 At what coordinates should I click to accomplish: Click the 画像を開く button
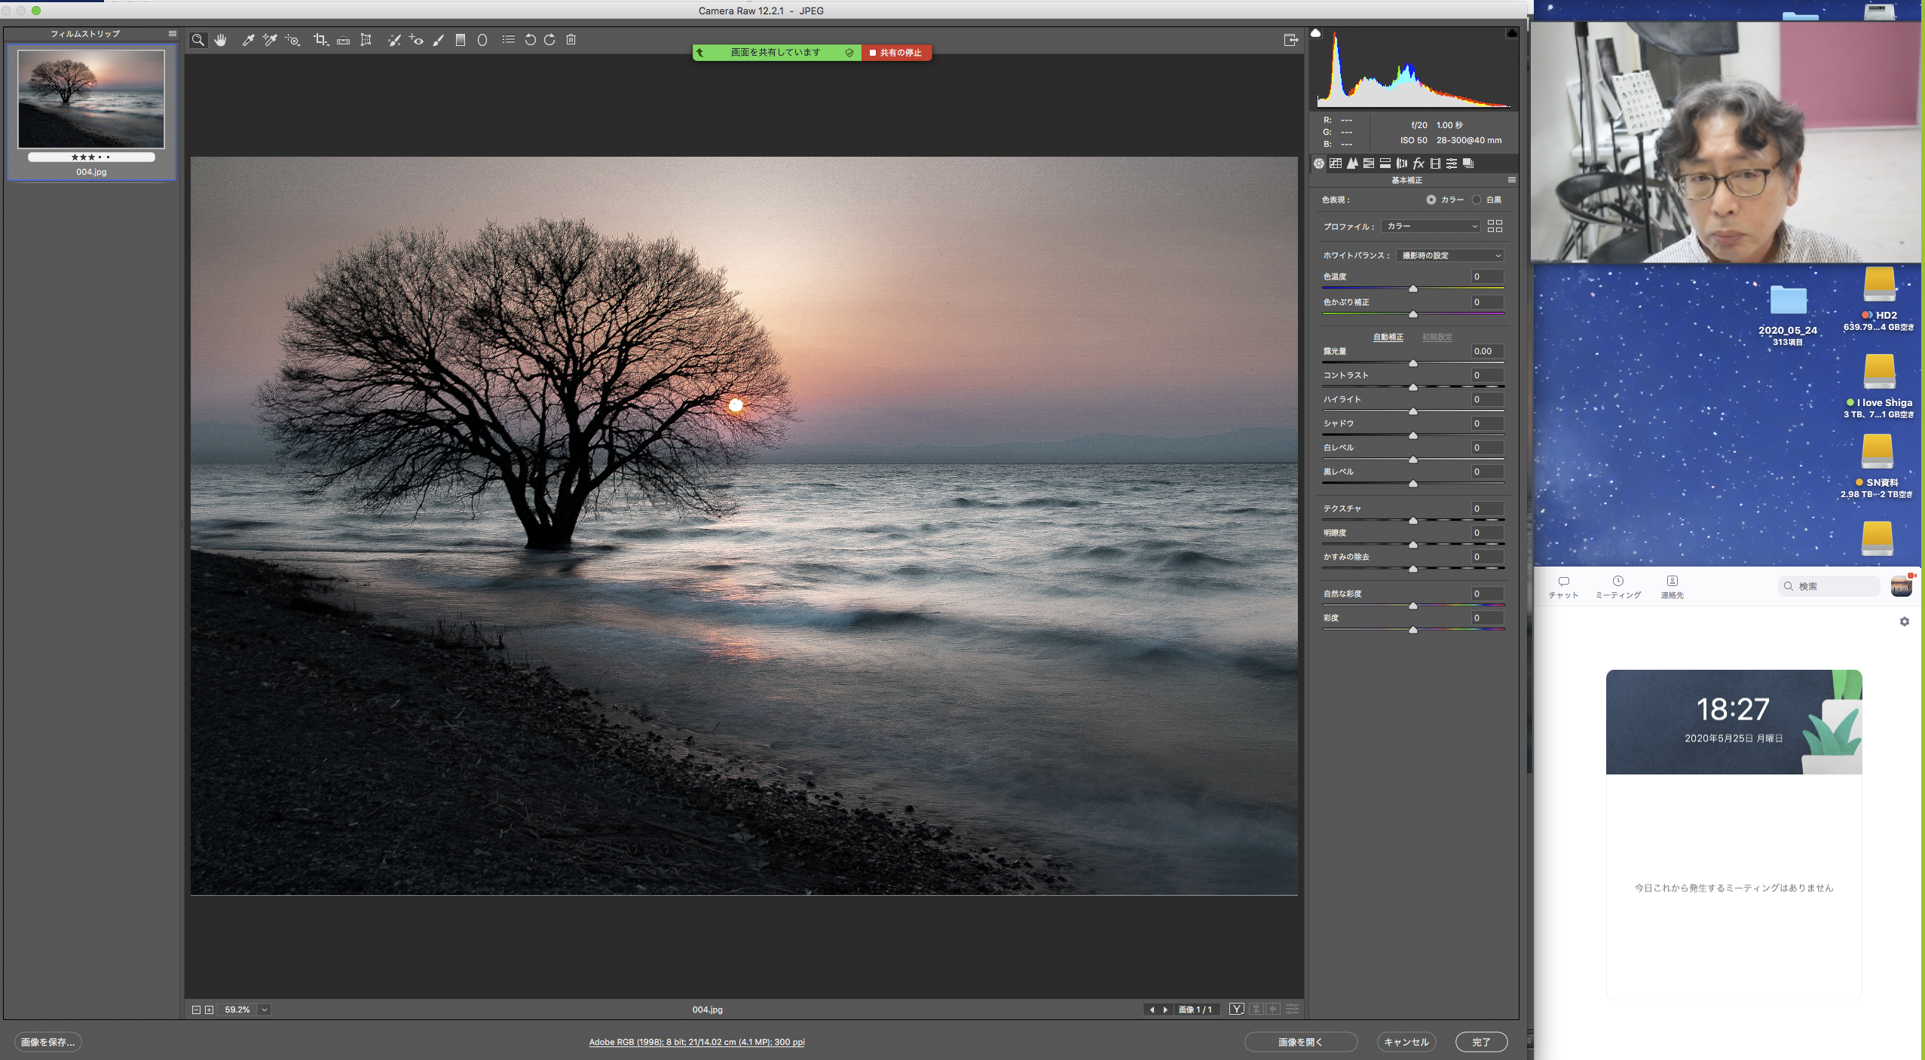pos(1300,1042)
